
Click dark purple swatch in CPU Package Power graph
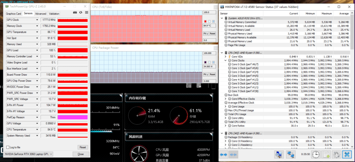[205, 62]
